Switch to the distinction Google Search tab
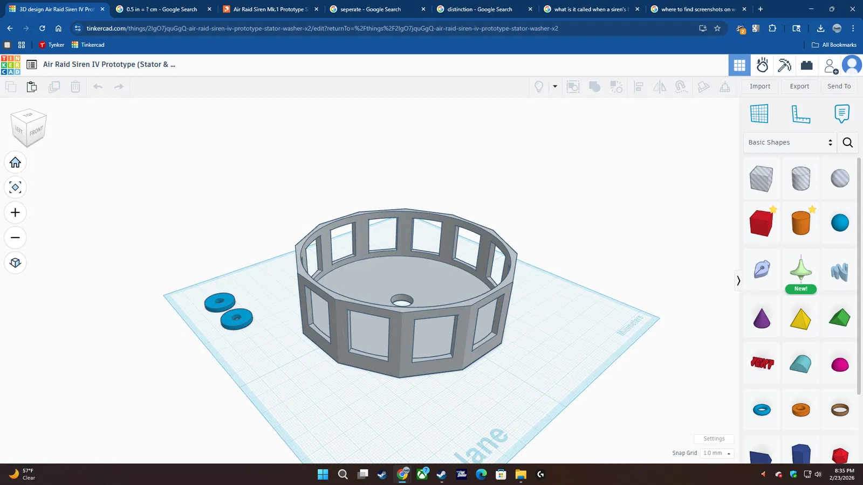The image size is (863, 485). (479, 9)
